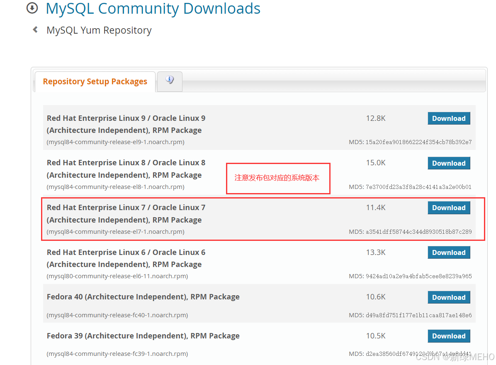Viewport: 496px width, 365px height.
Task: Click the 15.0K file size value
Action: (376, 163)
